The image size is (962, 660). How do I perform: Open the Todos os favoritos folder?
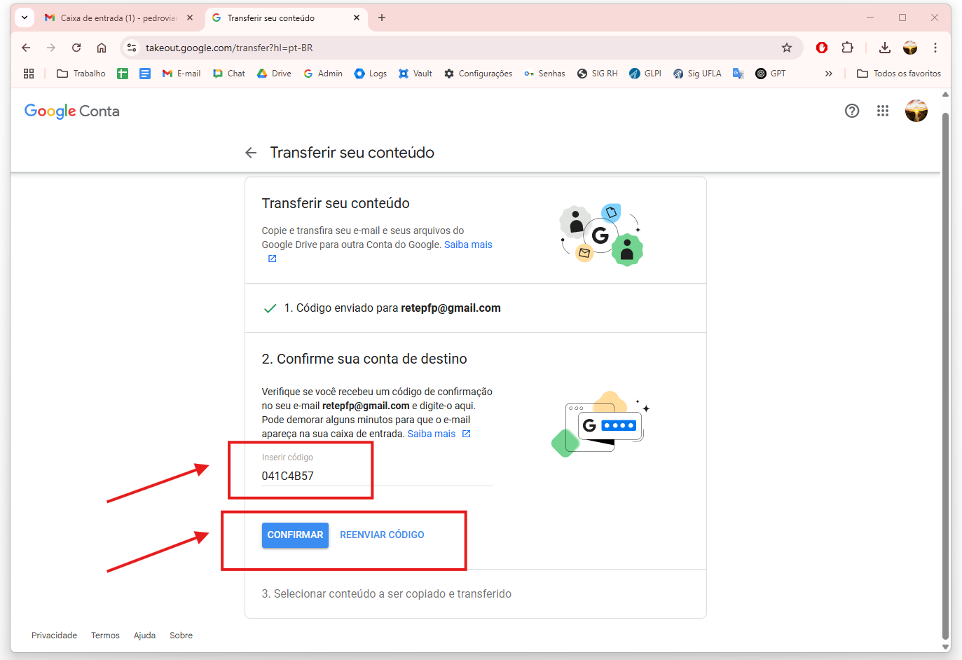[x=899, y=74]
